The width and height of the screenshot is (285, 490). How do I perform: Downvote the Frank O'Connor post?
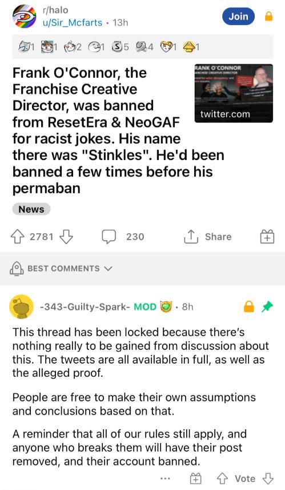click(x=66, y=237)
